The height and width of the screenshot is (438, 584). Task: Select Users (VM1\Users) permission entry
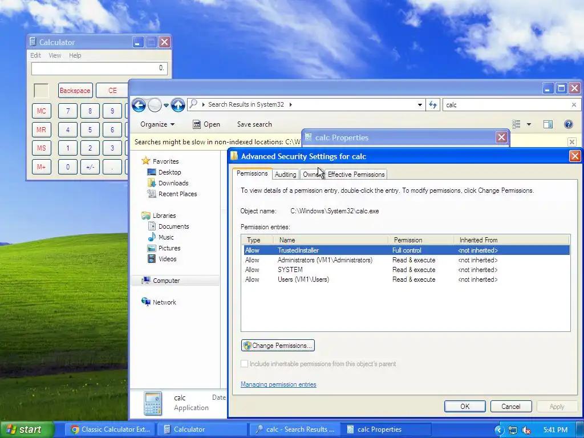pyautogui.click(x=406, y=279)
